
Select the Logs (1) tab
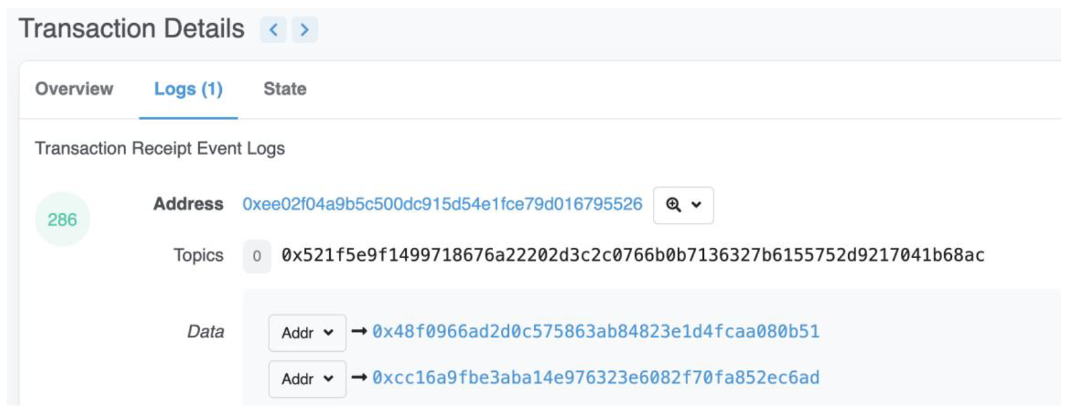(188, 89)
